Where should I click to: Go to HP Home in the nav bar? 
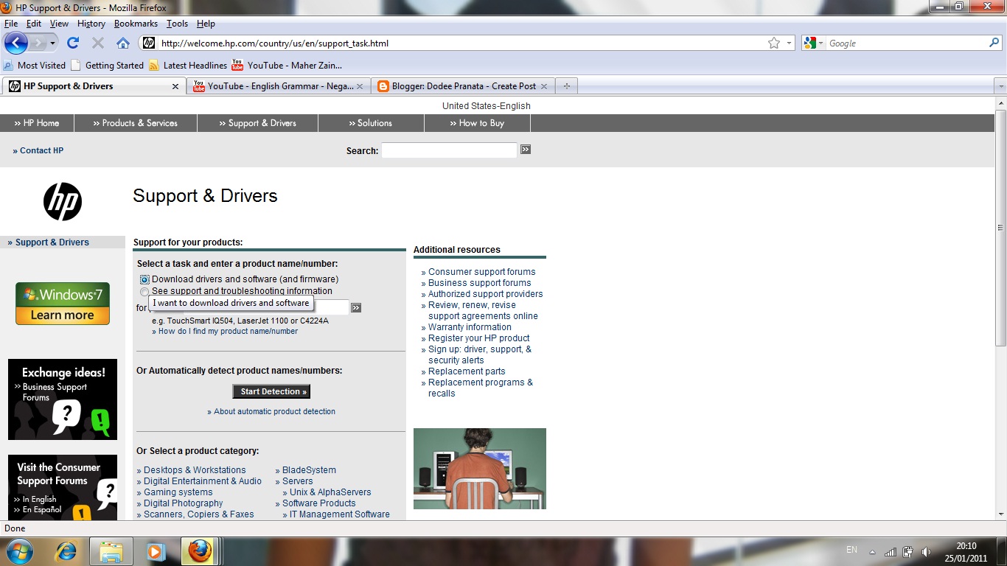pos(37,123)
